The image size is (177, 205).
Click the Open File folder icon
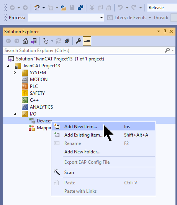pos(64,8)
